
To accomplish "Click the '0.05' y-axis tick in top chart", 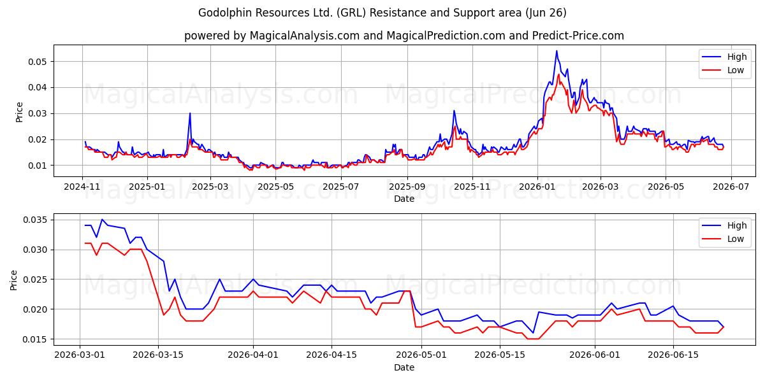I will [38, 62].
